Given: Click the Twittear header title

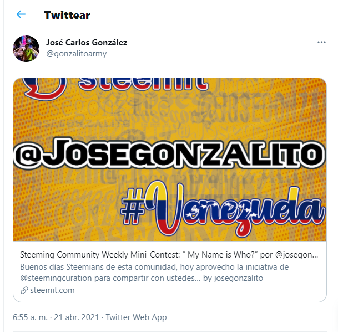Looking at the screenshot, I should 67,16.
